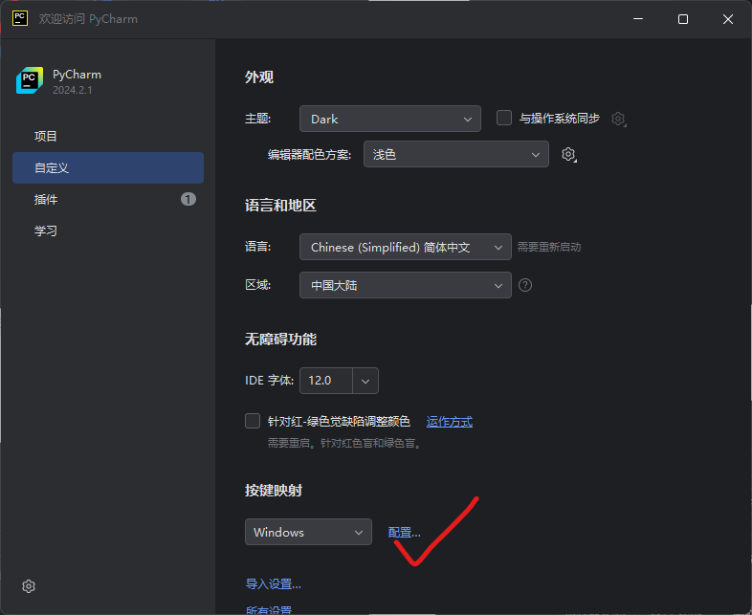This screenshot has width=752, height=615.
Task: Close the PyCharm welcome window
Action: (x=728, y=19)
